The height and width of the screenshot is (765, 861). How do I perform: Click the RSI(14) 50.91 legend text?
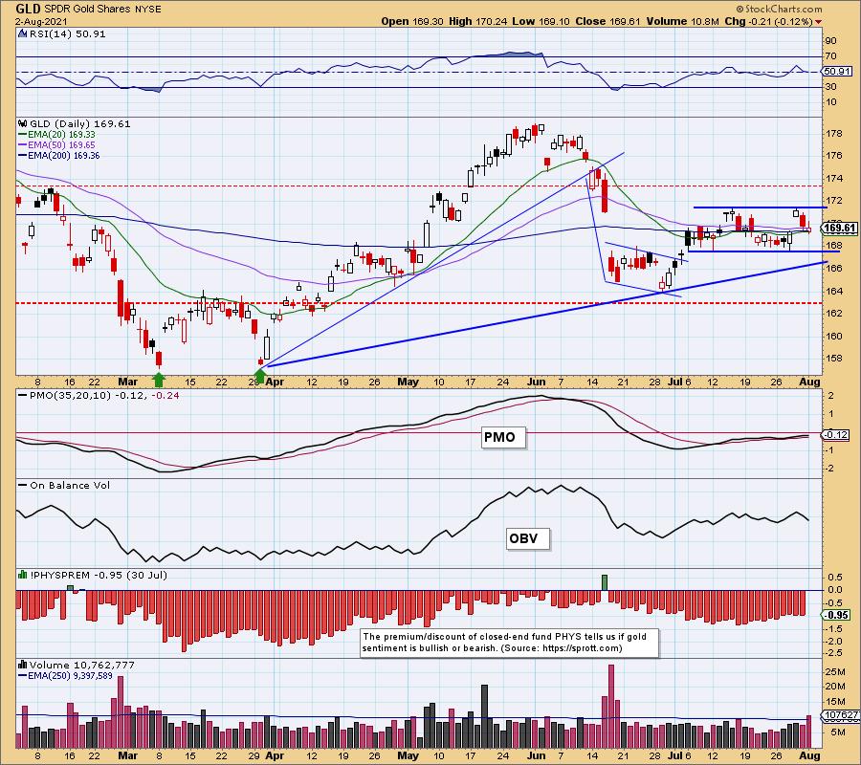click(x=67, y=33)
